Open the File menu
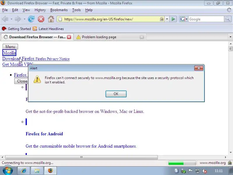 coord(5,10)
